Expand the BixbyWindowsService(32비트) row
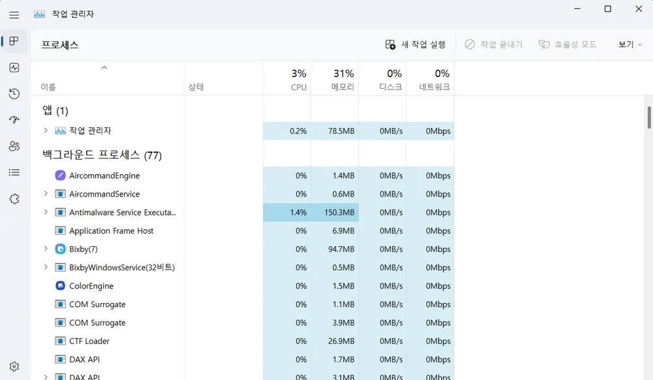The width and height of the screenshot is (653, 380). point(46,267)
